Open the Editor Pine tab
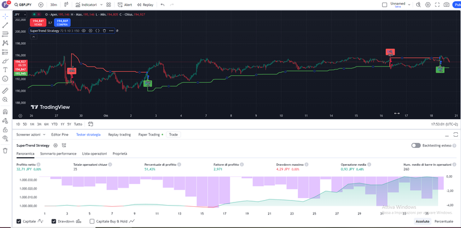This screenshot has height=228, width=461. pos(60,134)
